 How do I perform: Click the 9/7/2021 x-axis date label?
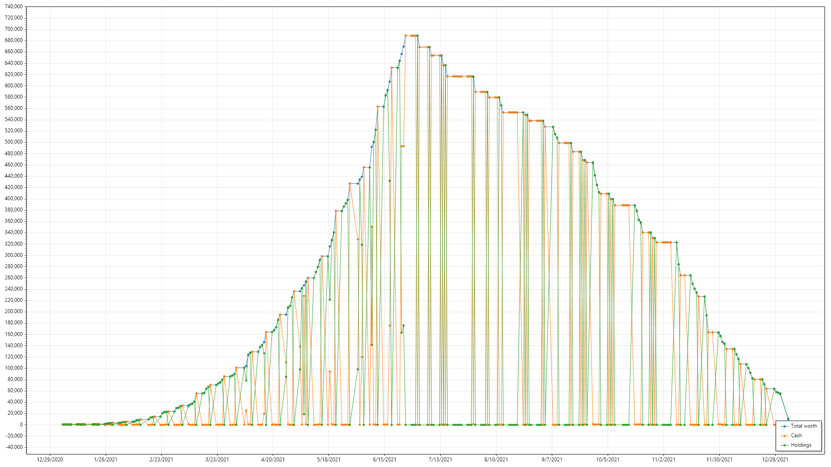tap(552, 460)
